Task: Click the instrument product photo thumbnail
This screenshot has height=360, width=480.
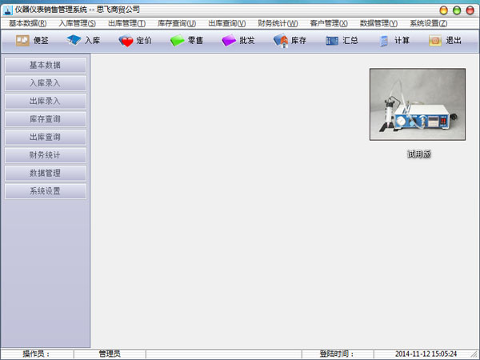Action: [x=417, y=104]
